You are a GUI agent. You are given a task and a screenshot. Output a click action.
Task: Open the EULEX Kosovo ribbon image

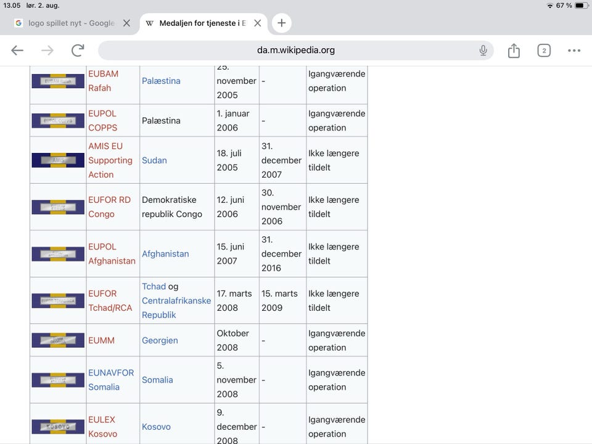coord(58,427)
